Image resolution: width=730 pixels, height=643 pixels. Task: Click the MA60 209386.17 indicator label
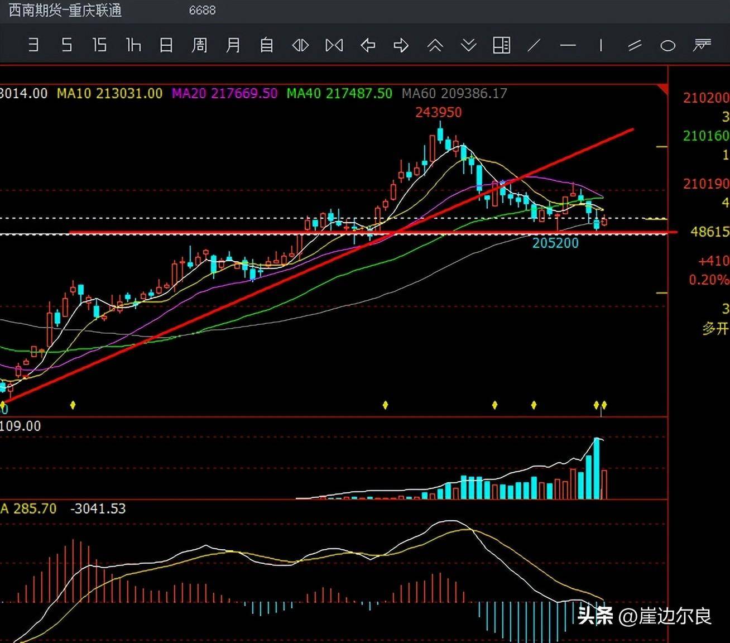[x=454, y=93]
